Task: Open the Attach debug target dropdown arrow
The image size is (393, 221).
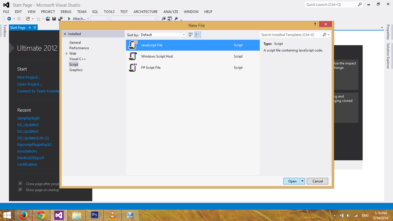Action: (88, 19)
